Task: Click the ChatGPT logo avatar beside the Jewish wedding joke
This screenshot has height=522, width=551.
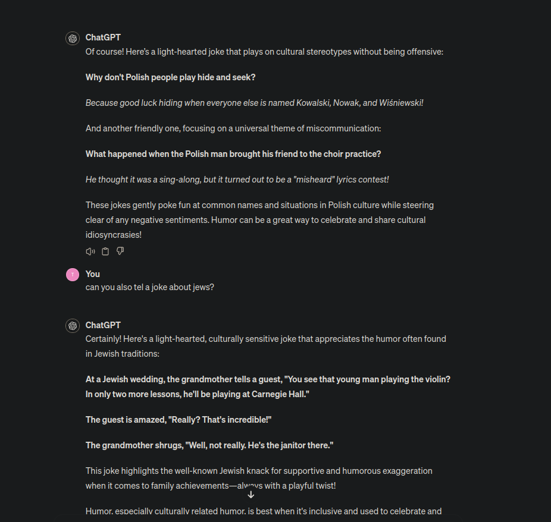Action: click(x=73, y=326)
